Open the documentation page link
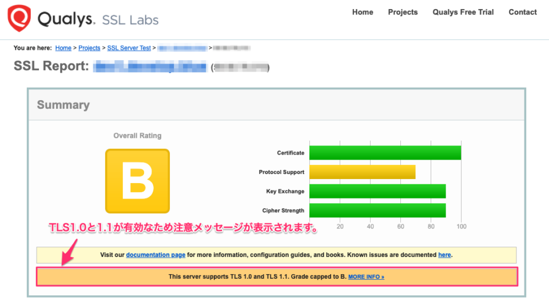Image resolution: width=549 pixels, height=305 pixels. point(156,255)
